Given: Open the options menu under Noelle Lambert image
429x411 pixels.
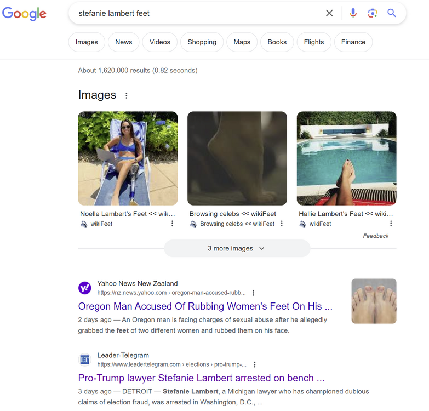Looking at the screenshot, I should click(x=172, y=224).
